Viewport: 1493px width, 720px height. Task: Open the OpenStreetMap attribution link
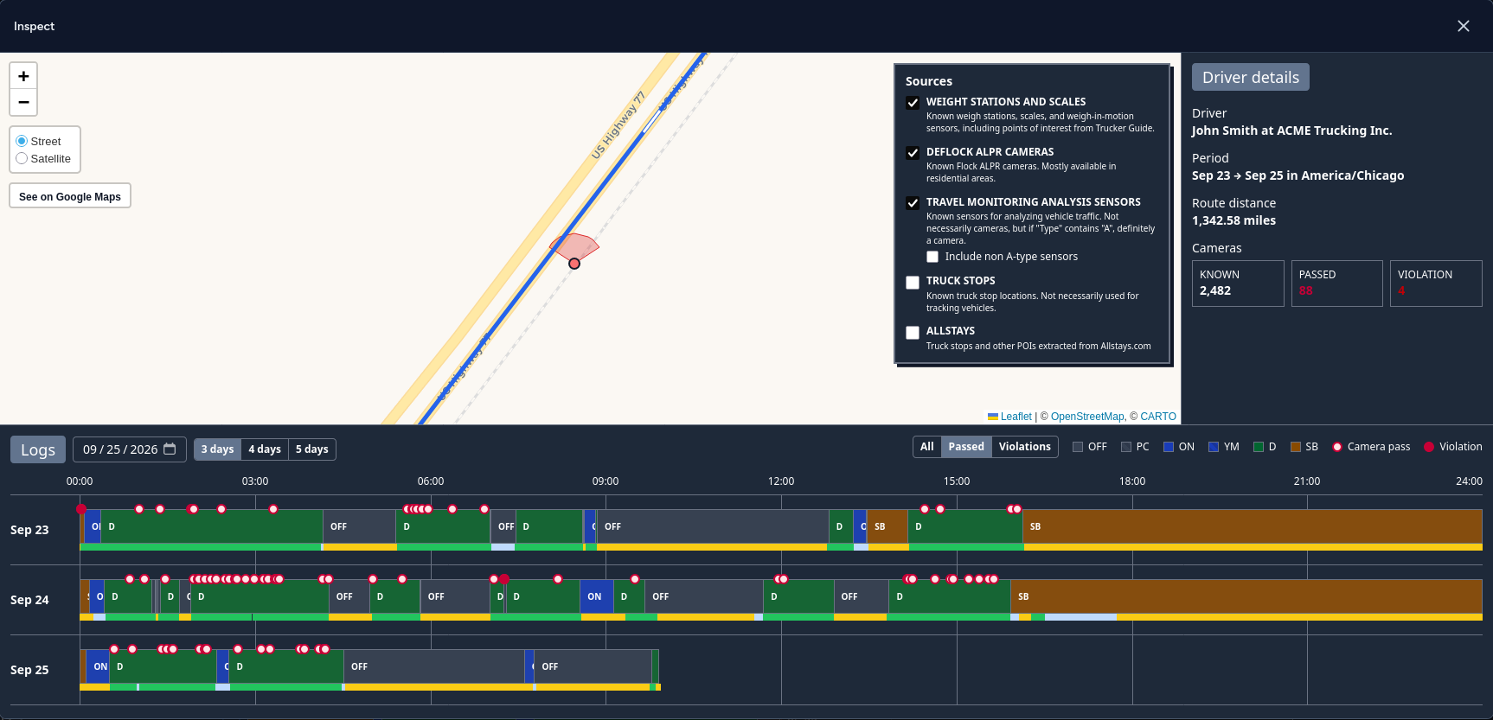[x=1087, y=417]
